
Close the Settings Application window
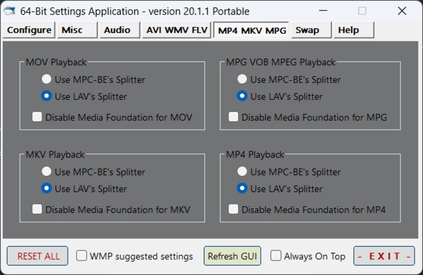(x=402, y=11)
